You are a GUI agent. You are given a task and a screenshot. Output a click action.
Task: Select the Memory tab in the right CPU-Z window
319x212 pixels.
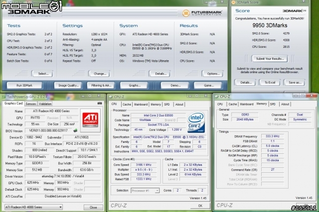click(x=262, y=104)
